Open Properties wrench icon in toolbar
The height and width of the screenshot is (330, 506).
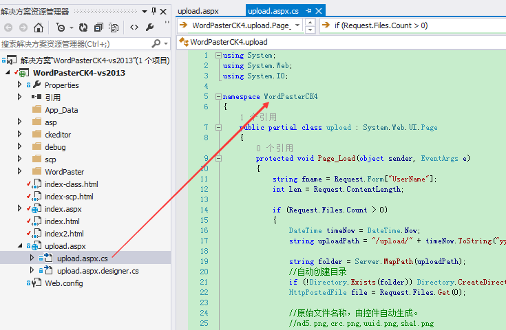tap(149, 27)
